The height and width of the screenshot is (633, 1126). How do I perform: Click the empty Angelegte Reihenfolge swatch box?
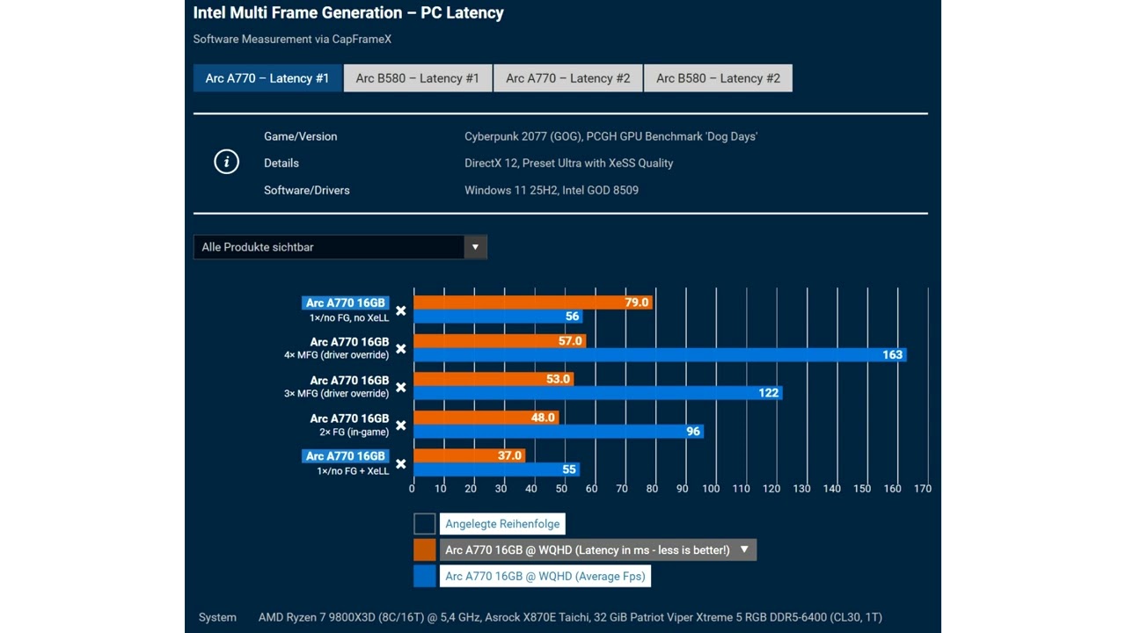click(425, 524)
